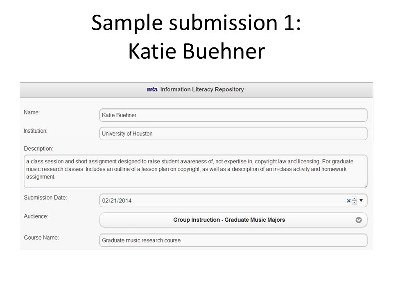This screenshot has width=393, height=294.
Task: Click the Institution: label
Action: coord(35,131)
